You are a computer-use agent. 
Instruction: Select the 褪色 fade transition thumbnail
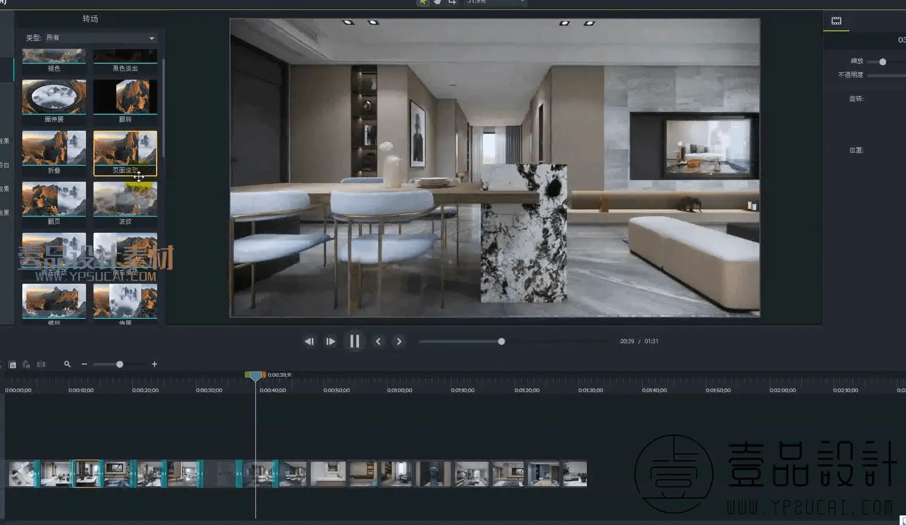pyautogui.click(x=54, y=56)
